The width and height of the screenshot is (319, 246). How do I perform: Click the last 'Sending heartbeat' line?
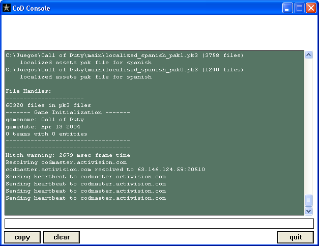(x=85, y=198)
